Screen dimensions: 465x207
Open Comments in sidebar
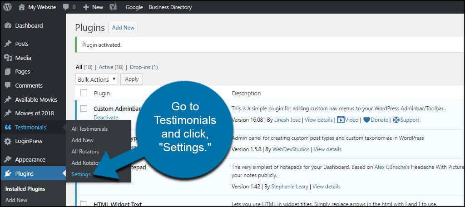tap(29, 85)
